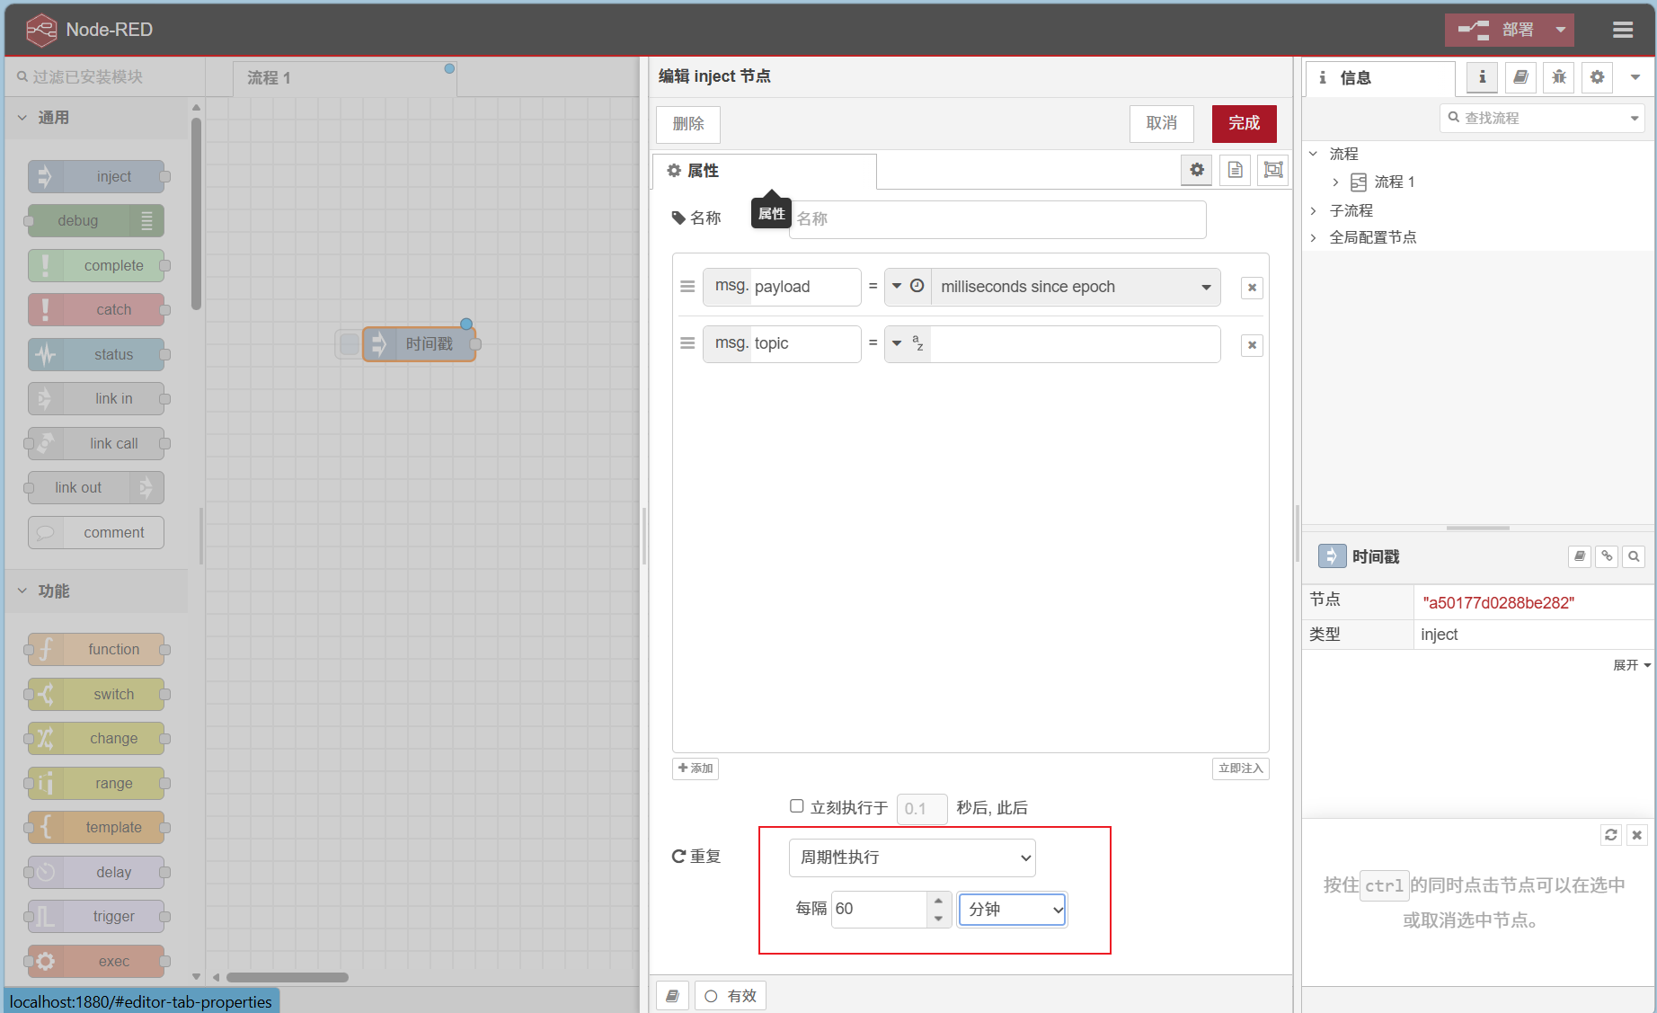Open sidebar tab list dropdown arrow

pos(1635,78)
